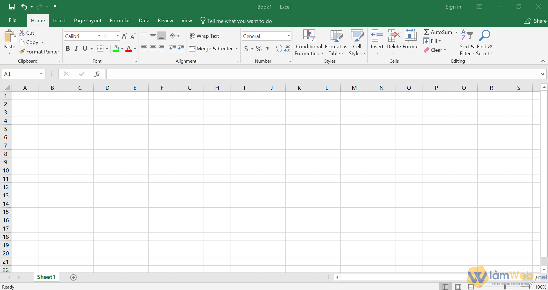Expand Merge & Center dropdown arrow
The image size is (548, 290).
coord(237,49)
